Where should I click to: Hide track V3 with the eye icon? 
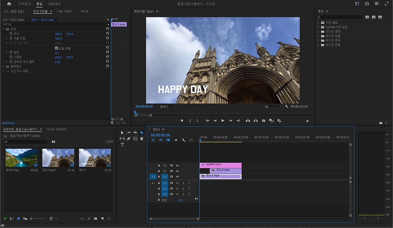point(177,165)
